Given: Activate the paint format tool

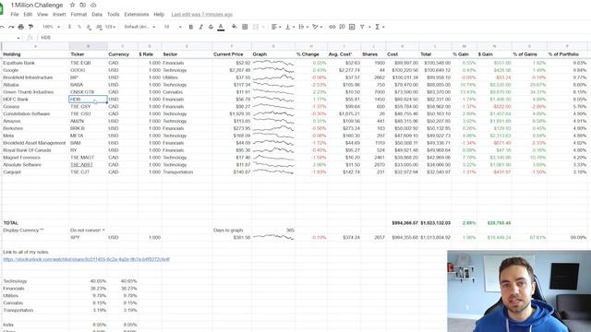Looking at the screenshot, I should (x=30, y=27).
